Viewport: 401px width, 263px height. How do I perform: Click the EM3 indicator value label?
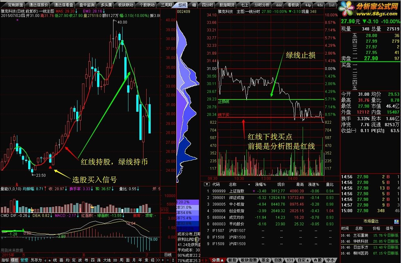tap(92, 11)
